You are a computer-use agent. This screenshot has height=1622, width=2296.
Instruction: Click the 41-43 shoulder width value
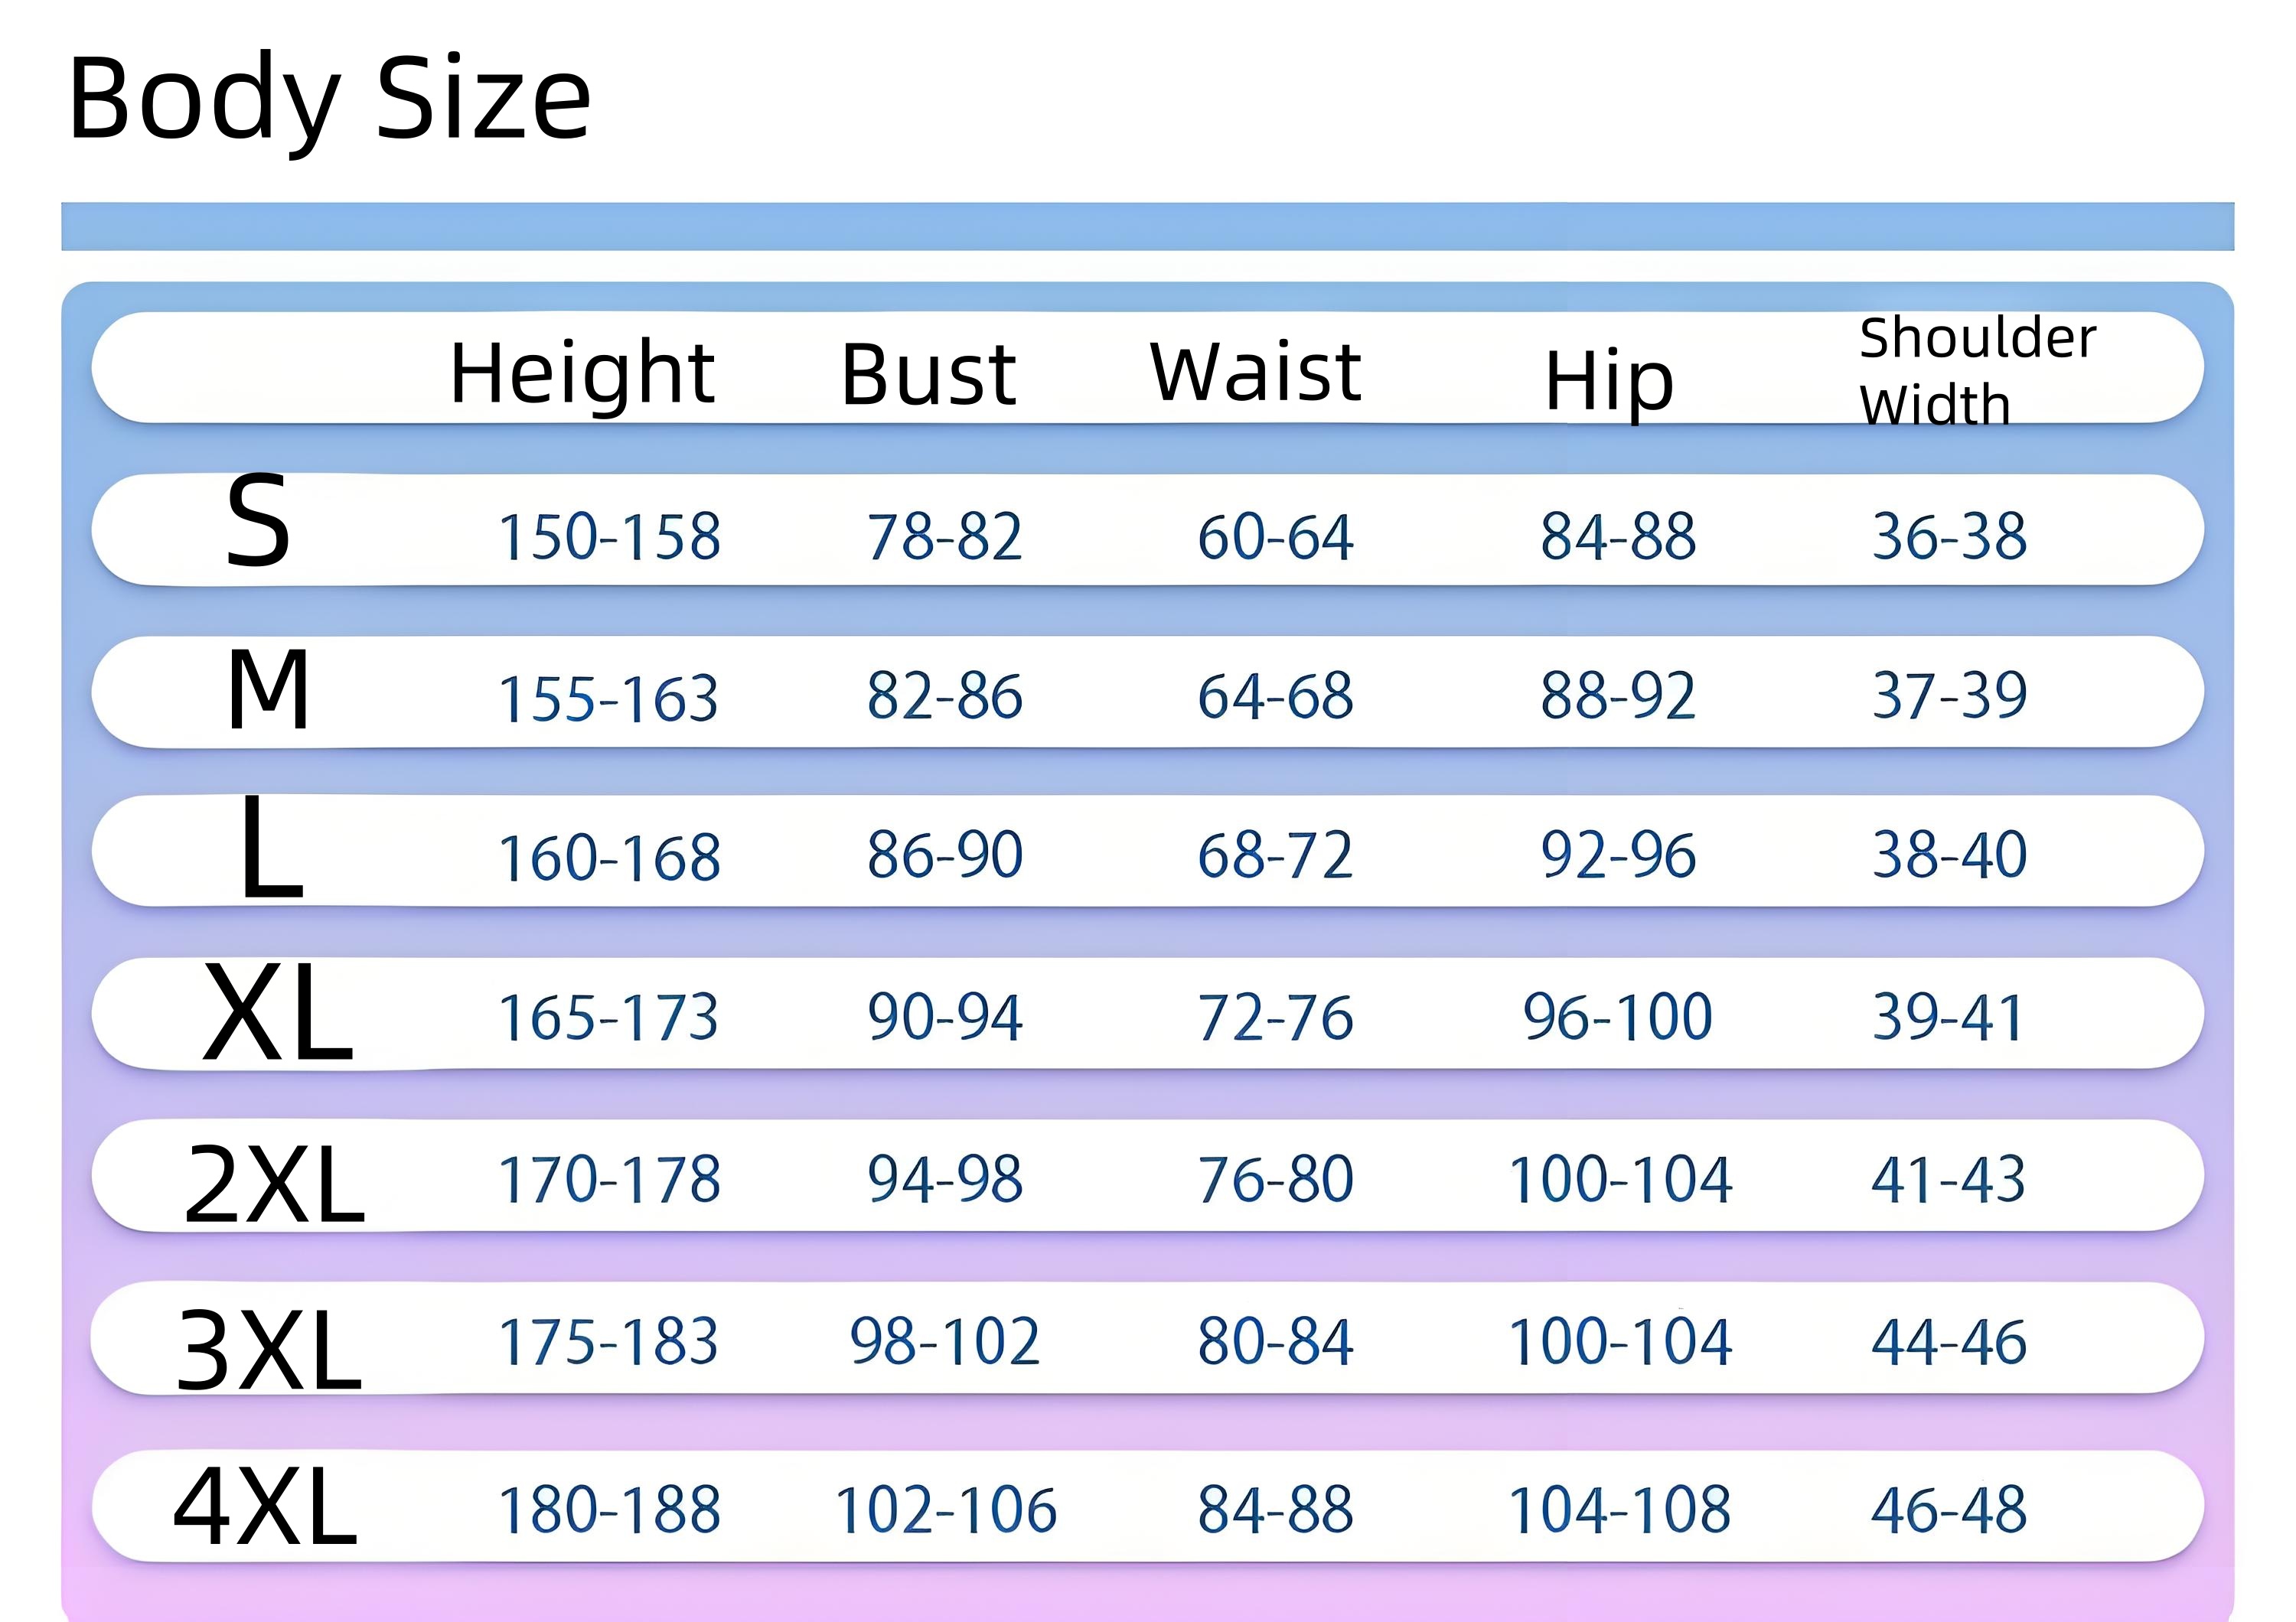pos(1948,1179)
